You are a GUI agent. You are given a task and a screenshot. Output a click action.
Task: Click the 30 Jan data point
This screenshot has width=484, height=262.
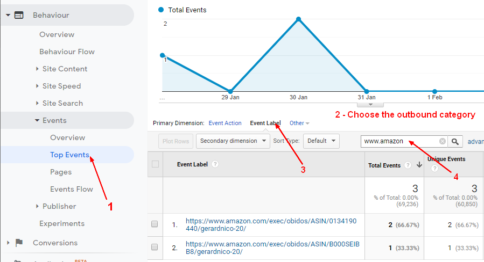point(298,19)
